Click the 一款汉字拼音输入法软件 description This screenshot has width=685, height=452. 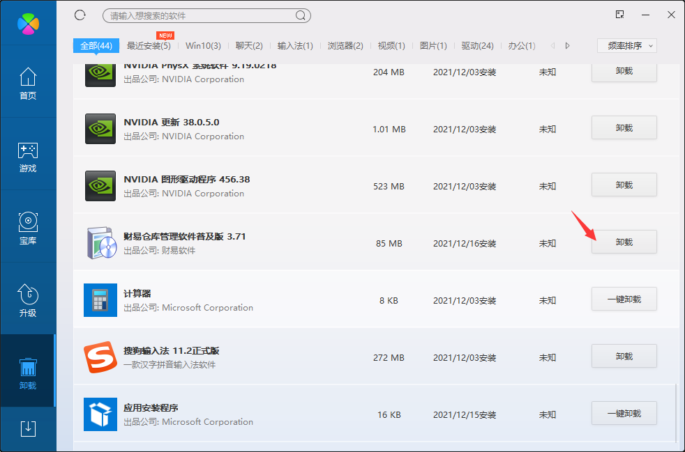(170, 365)
